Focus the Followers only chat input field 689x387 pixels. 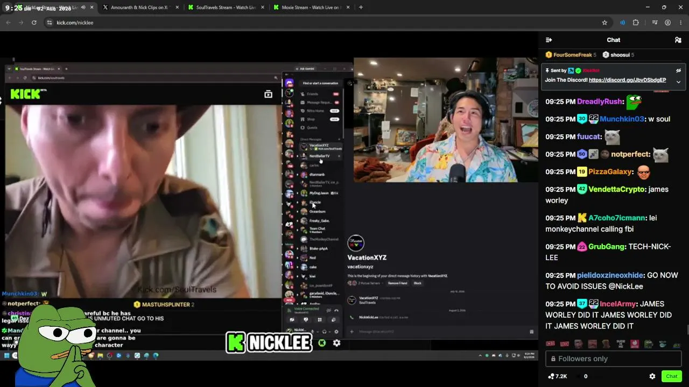click(x=614, y=359)
